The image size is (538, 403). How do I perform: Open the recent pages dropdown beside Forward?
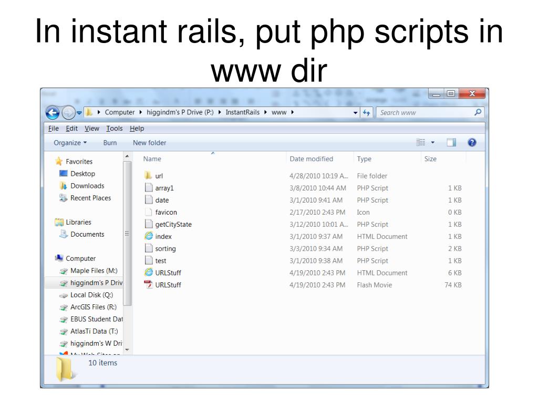click(79, 112)
